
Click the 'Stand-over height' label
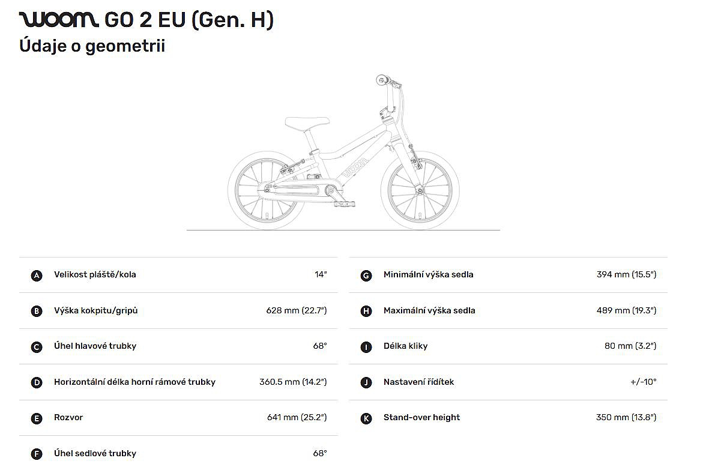pos(421,418)
